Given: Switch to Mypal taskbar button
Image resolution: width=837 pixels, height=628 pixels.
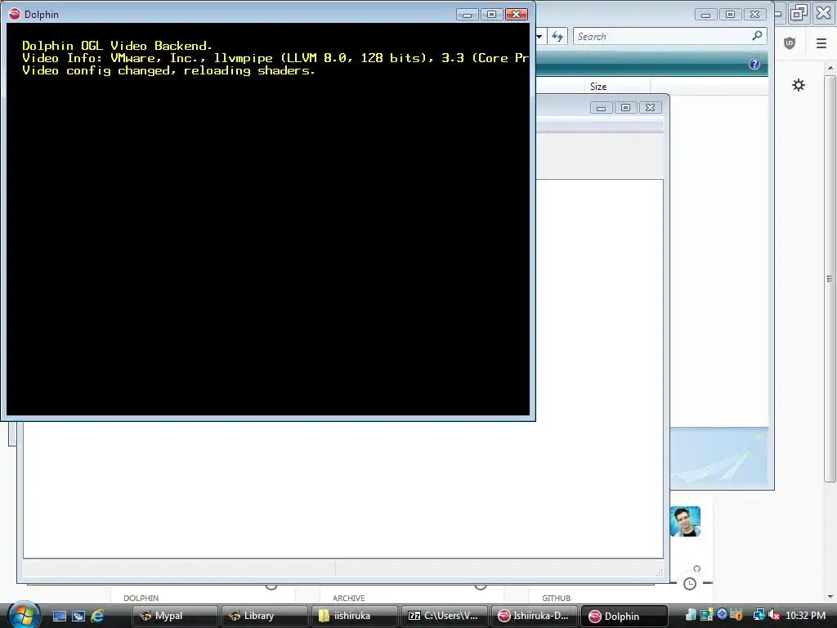Looking at the screenshot, I should (x=175, y=616).
